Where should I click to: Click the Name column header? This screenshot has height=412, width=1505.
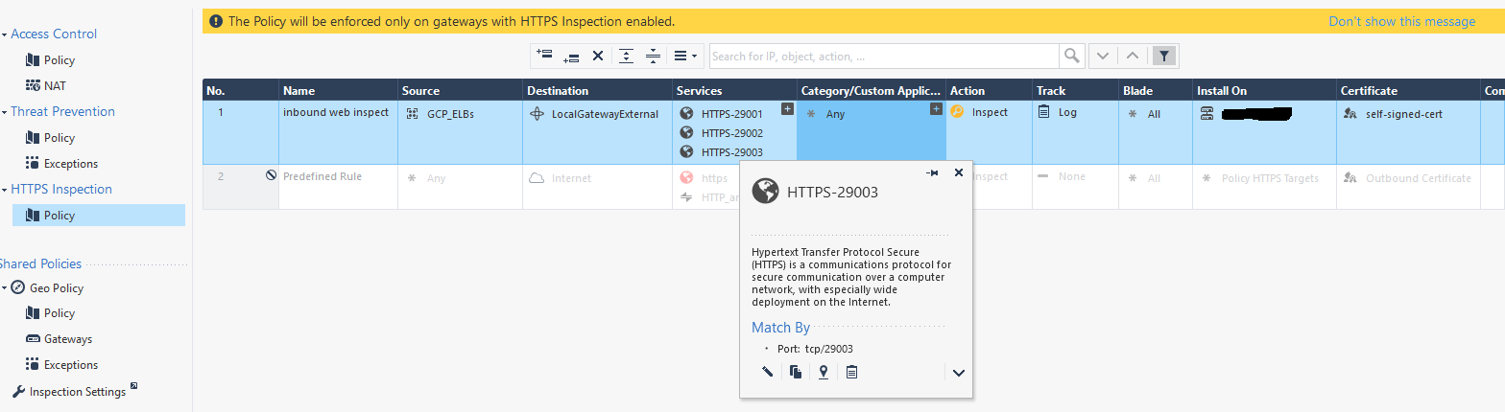click(x=338, y=90)
